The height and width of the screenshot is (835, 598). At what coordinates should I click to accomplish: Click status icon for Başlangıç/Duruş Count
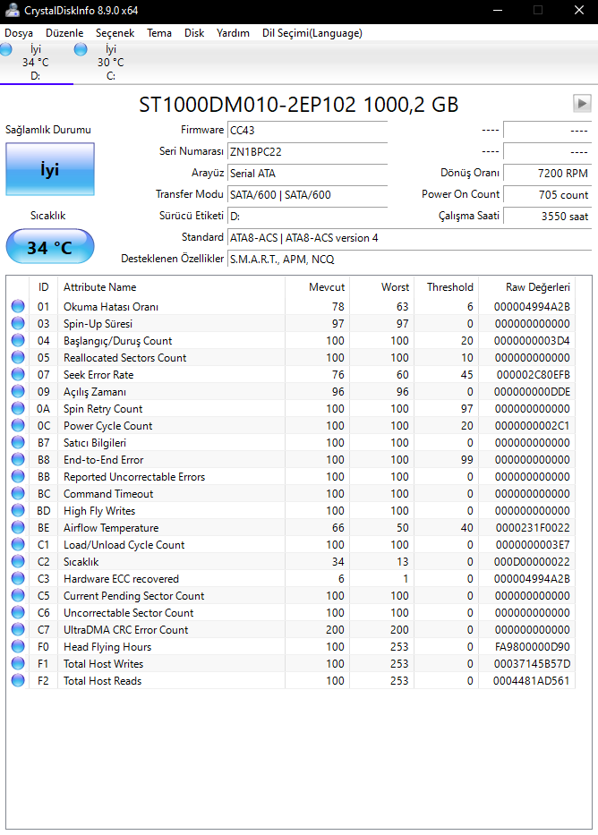coord(18,340)
